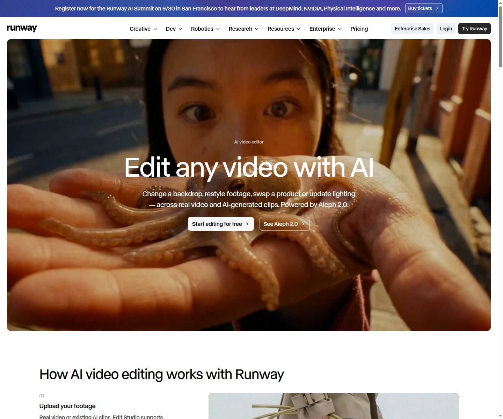Click the AI Summit banner text
The image size is (503, 419).
[x=228, y=8]
